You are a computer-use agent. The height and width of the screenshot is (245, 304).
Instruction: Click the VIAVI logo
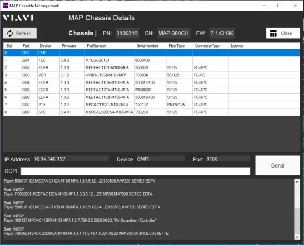[x=18, y=18]
